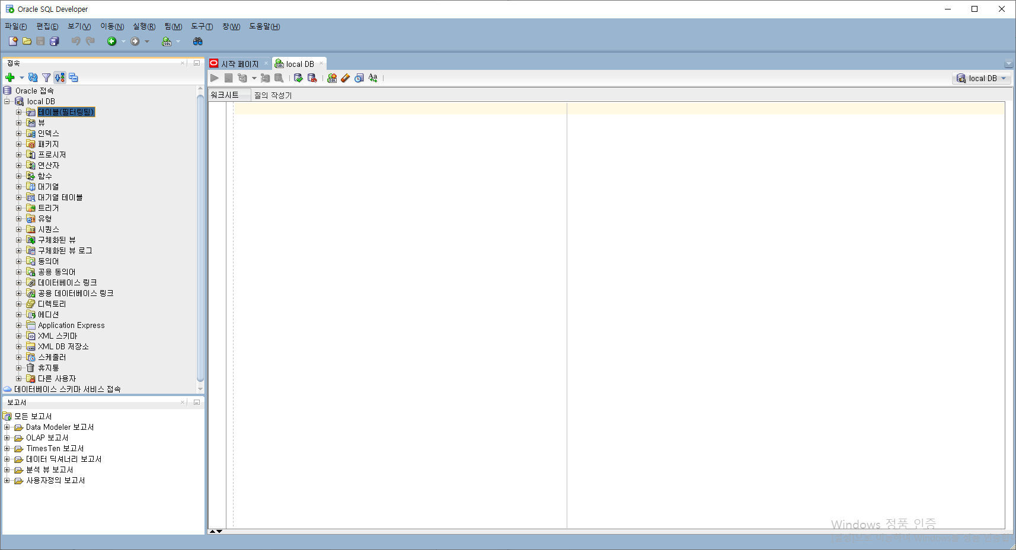Select 데이터베이스 스키마 서비스 접속 item
Viewport: 1016px width, 550px height.
point(68,389)
